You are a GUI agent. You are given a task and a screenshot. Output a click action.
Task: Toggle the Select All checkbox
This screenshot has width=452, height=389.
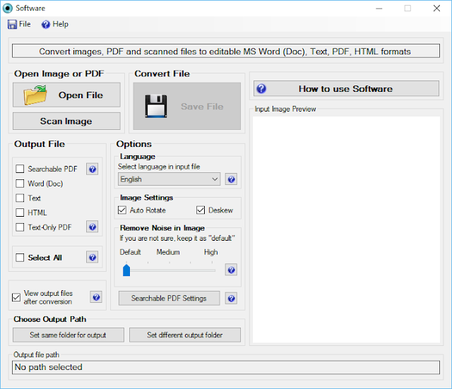coord(20,258)
